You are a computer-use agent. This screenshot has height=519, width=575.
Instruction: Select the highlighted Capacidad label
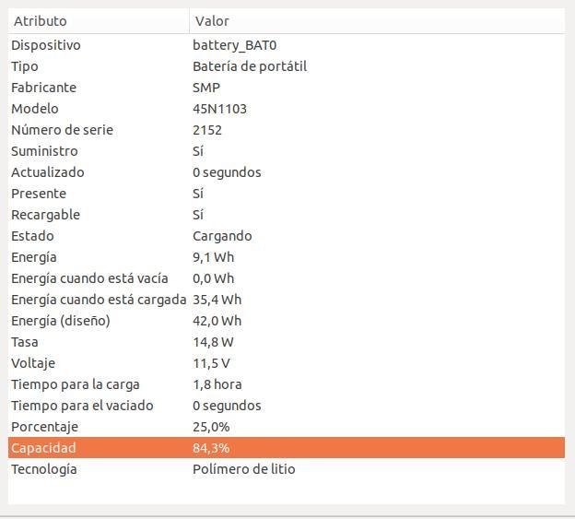[x=43, y=448]
